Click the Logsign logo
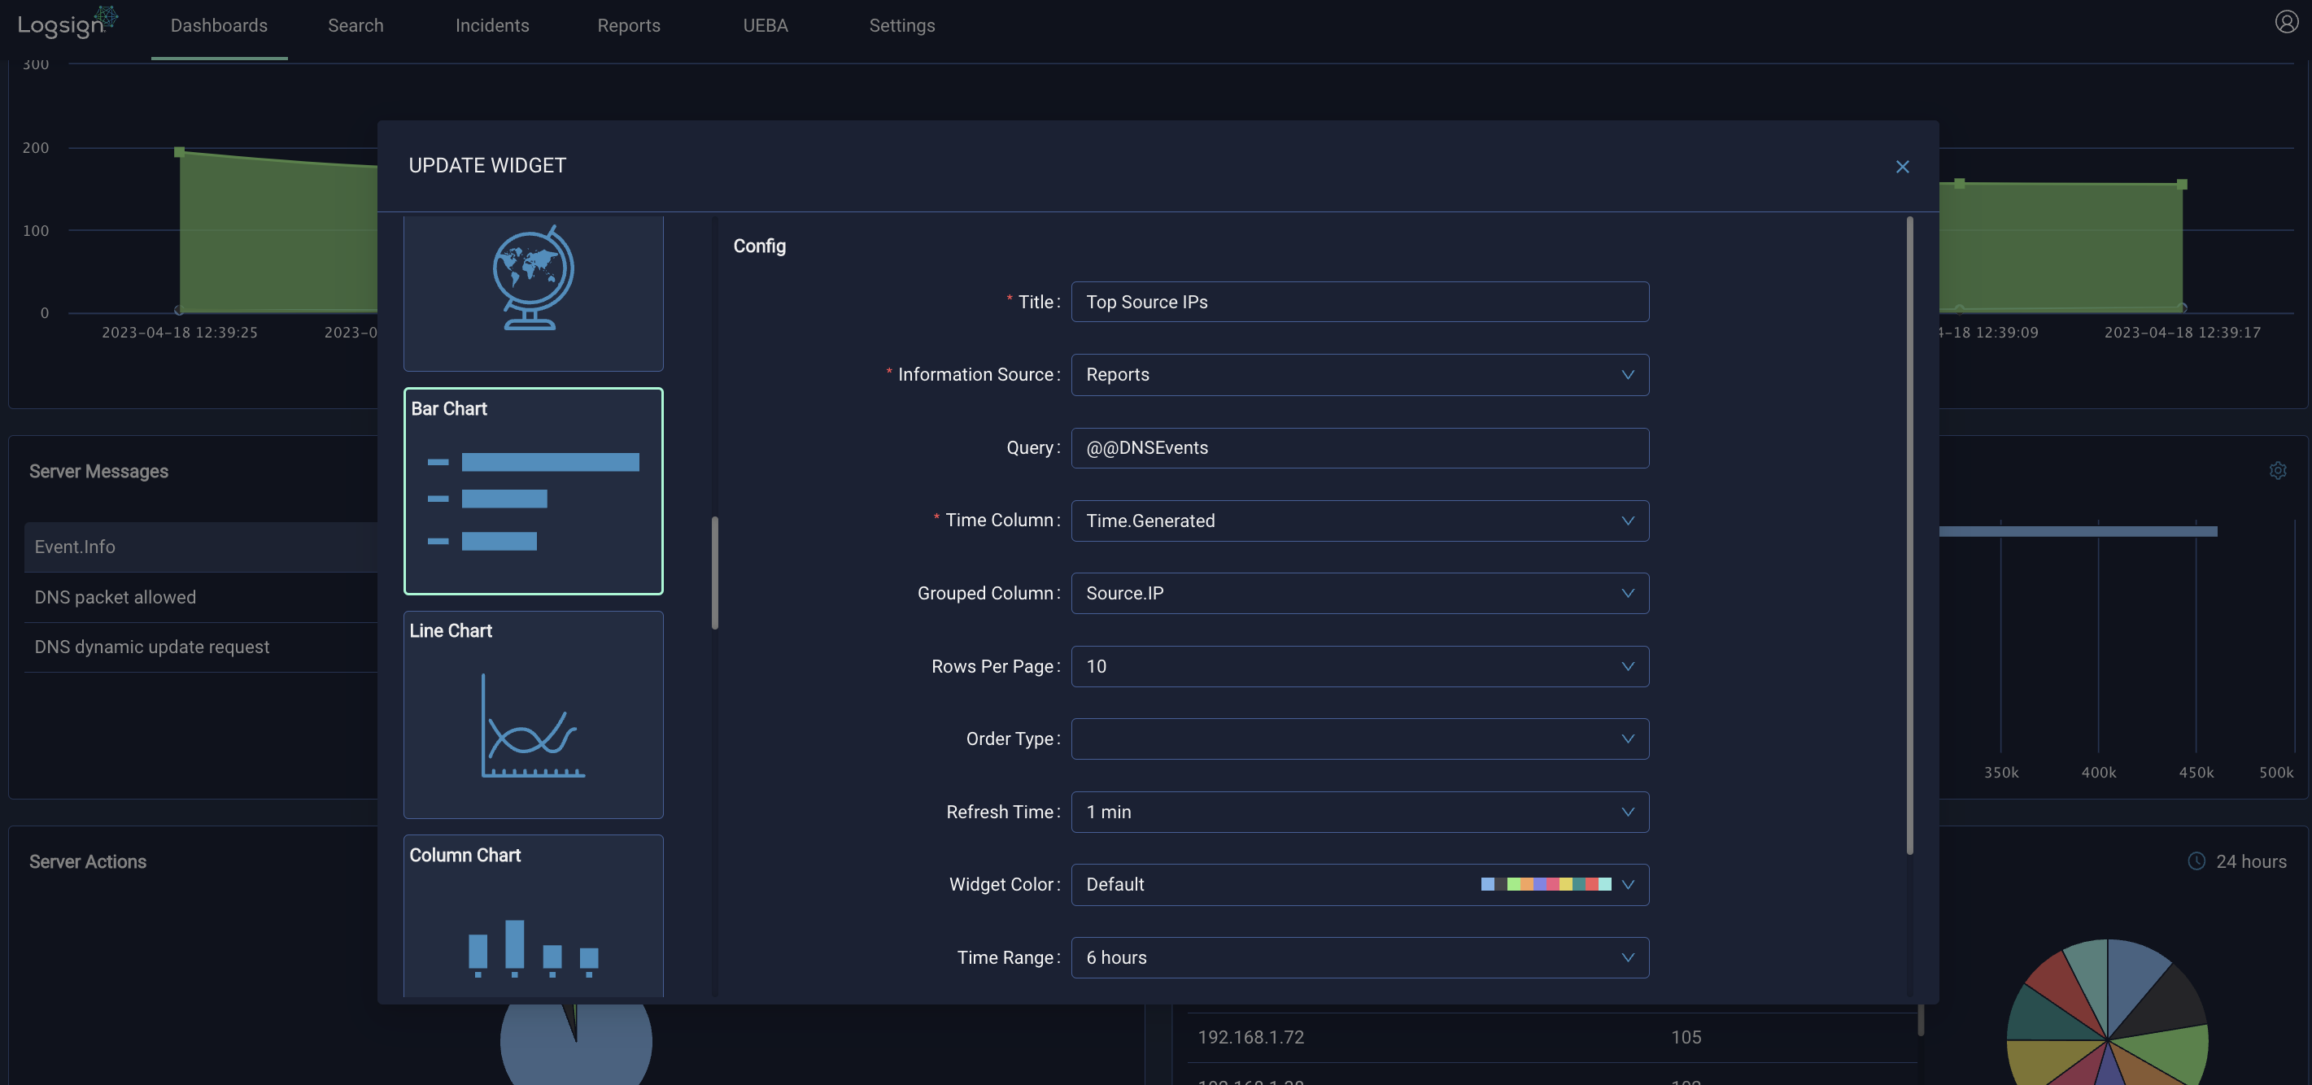Screen dimensions: 2312x1085 coord(68,23)
